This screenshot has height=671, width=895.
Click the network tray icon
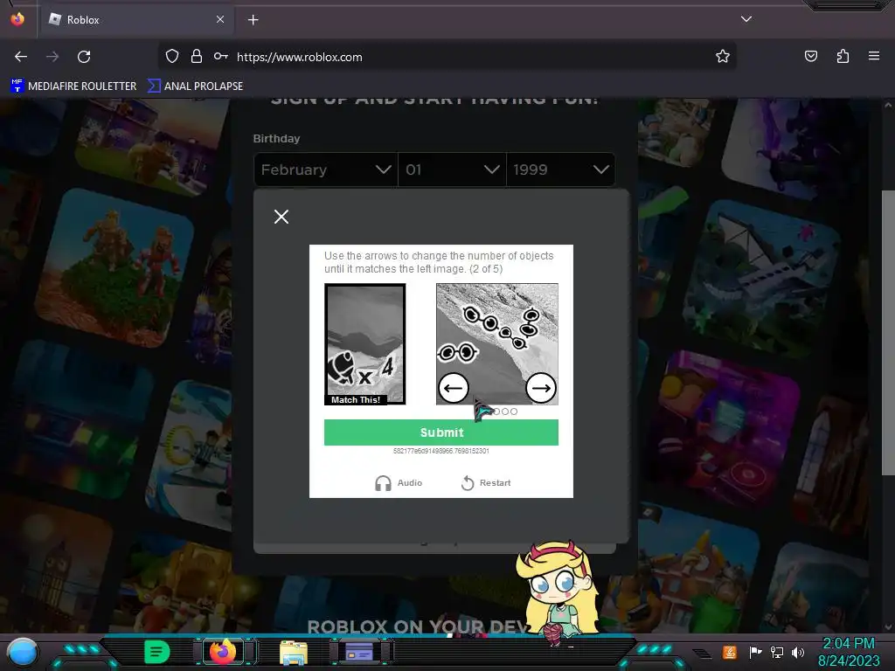pyautogui.click(x=777, y=652)
